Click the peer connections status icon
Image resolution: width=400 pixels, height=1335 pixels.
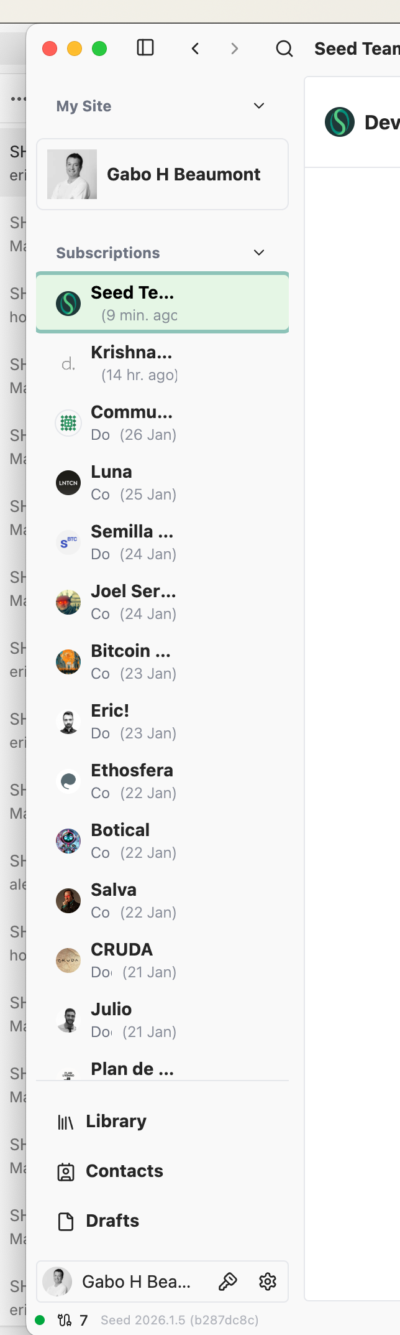(x=65, y=1320)
